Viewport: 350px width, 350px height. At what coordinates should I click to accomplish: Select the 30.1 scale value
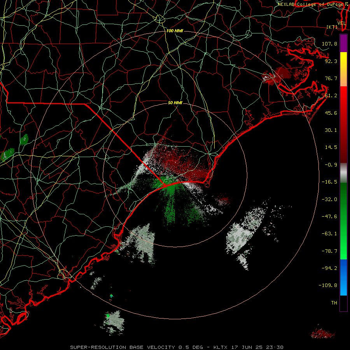(331, 130)
